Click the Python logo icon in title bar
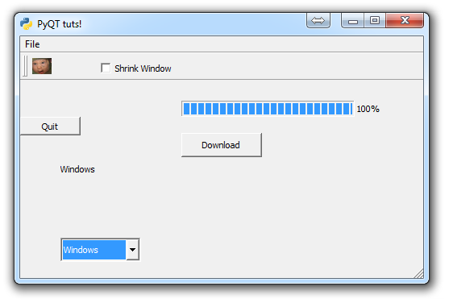449x303 pixels. [x=26, y=23]
